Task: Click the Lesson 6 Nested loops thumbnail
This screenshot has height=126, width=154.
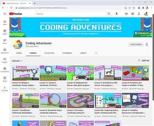Action: tap(53, 100)
